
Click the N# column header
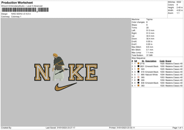[136, 61]
